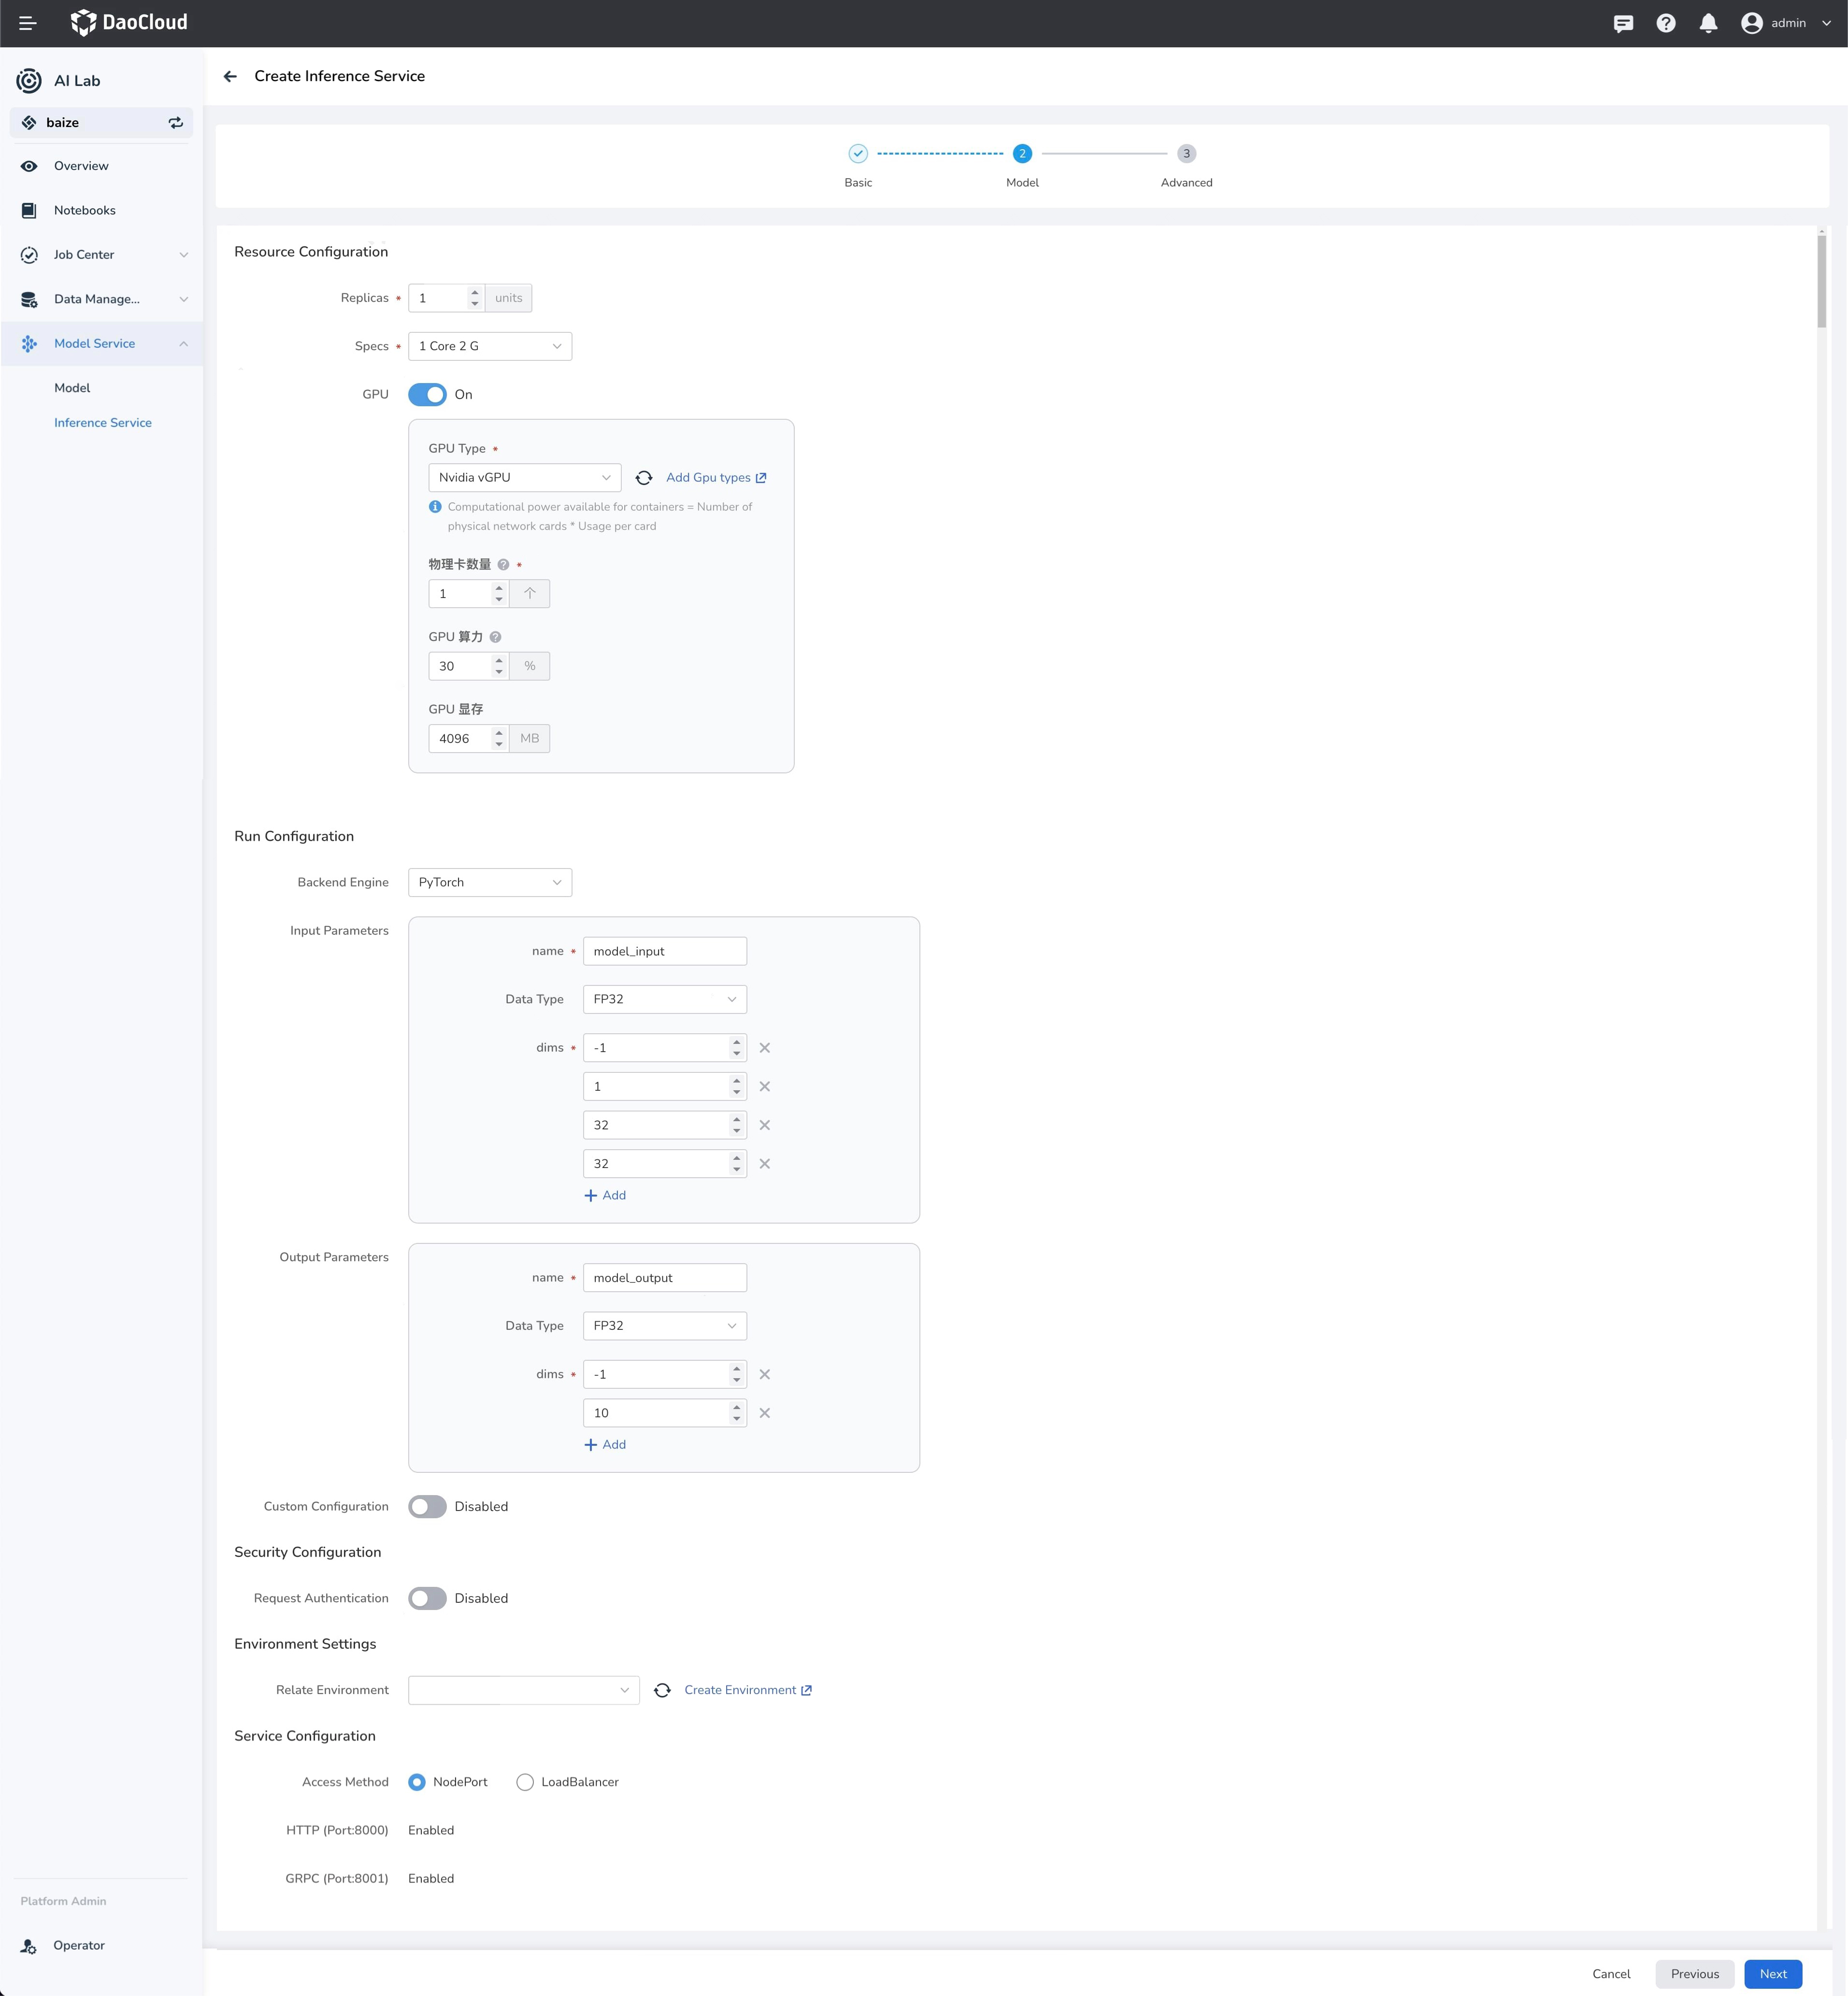Select the LoadBalancer access method
The width and height of the screenshot is (1848, 1996).
pyautogui.click(x=525, y=1782)
